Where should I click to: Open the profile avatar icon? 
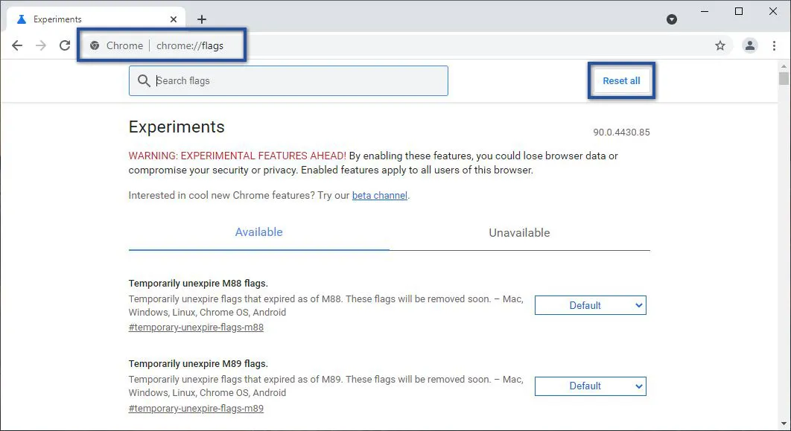(749, 45)
